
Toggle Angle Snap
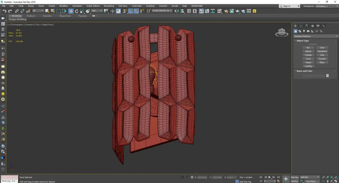(131, 11)
